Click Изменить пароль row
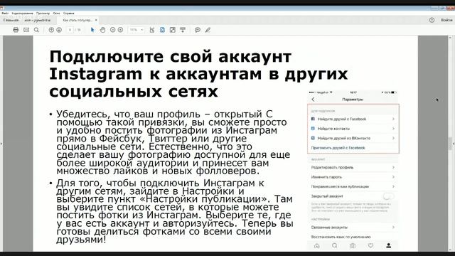The width and height of the screenshot is (455, 256). coord(353,177)
